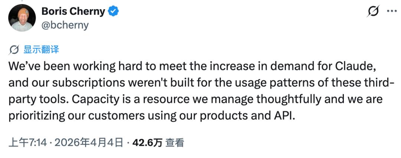This screenshot has width=401, height=158.
Task: Open the more options ellipsis menu
Action: pos(392,11)
